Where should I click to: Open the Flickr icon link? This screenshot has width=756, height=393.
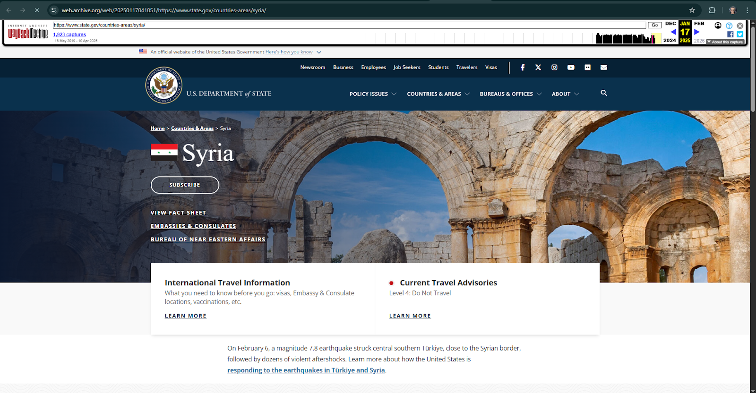[x=587, y=68]
